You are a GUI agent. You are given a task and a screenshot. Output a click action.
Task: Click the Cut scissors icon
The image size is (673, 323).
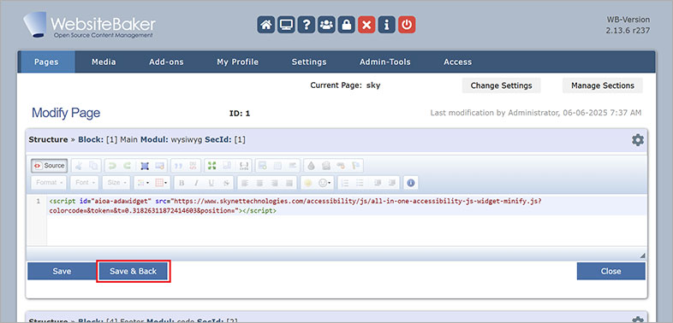tap(79, 166)
